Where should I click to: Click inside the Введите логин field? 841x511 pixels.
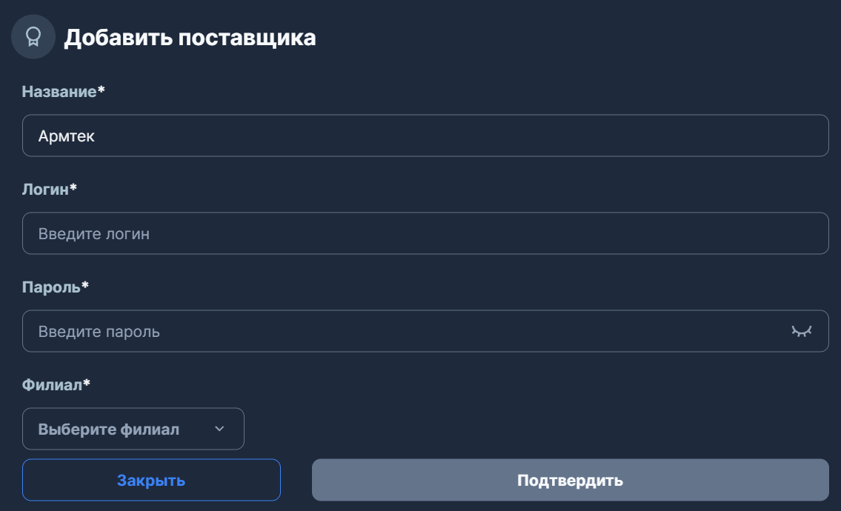pos(426,233)
